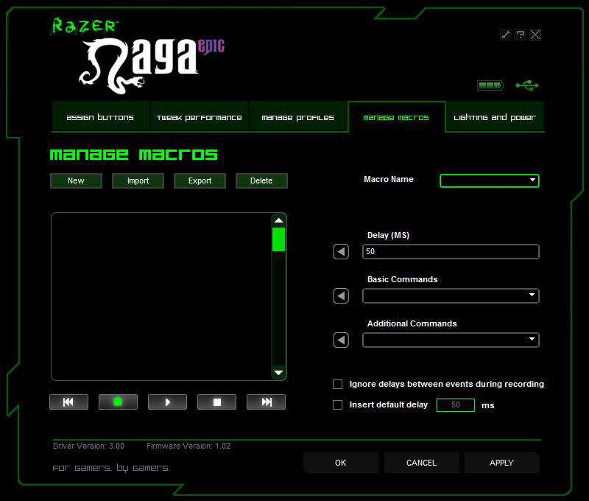Click the Export macro button

click(200, 181)
